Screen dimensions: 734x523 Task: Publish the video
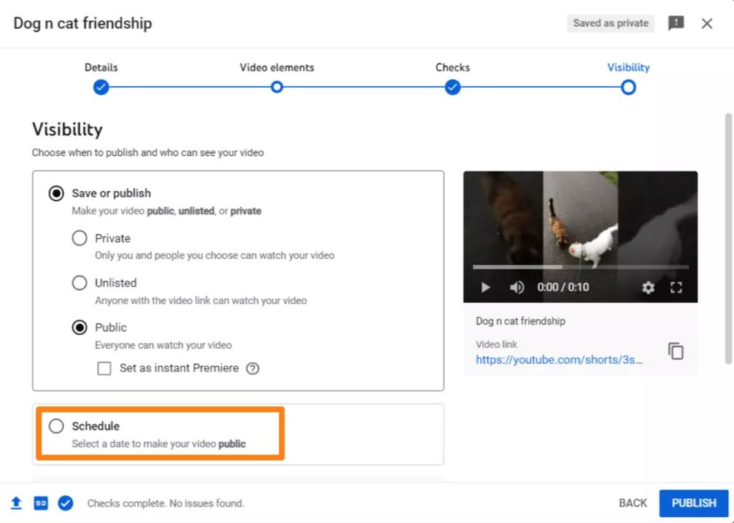click(693, 503)
